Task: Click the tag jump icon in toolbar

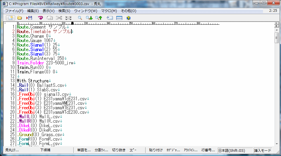Action: [110, 18]
